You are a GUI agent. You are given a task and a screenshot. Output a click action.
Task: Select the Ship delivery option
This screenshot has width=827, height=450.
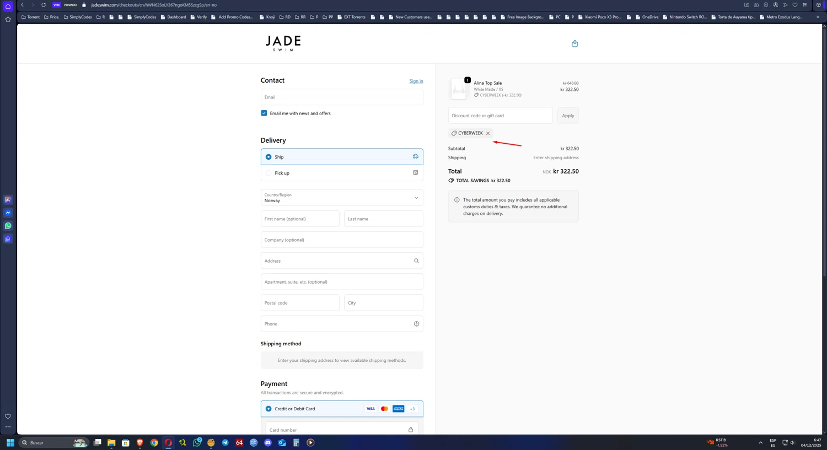pyautogui.click(x=342, y=156)
